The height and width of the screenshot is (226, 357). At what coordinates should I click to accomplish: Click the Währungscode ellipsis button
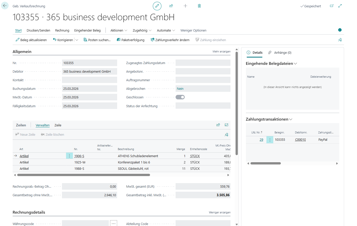pyautogui.click(x=114, y=223)
